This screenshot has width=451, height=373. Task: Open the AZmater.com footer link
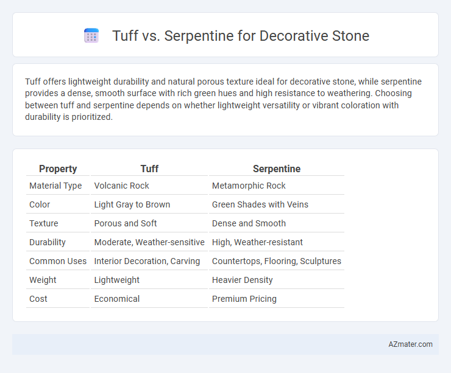[410, 344]
